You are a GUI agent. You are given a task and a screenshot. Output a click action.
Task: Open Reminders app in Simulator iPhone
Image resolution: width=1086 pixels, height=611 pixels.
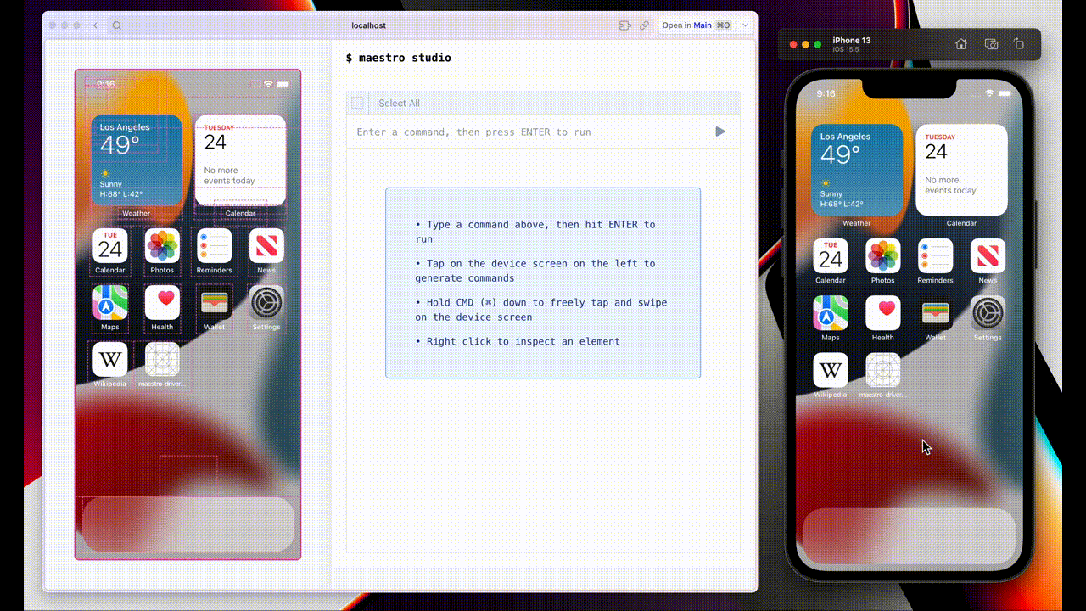[935, 255]
